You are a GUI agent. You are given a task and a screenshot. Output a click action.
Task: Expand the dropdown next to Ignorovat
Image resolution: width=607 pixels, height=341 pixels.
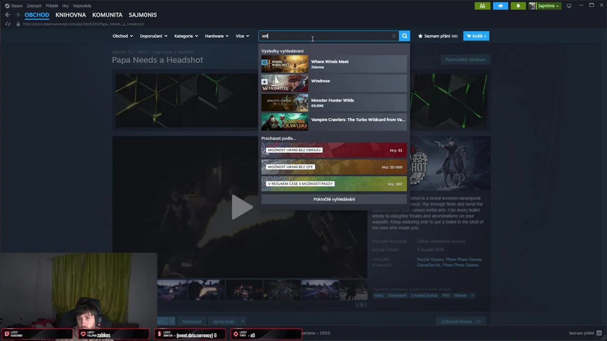243,322
